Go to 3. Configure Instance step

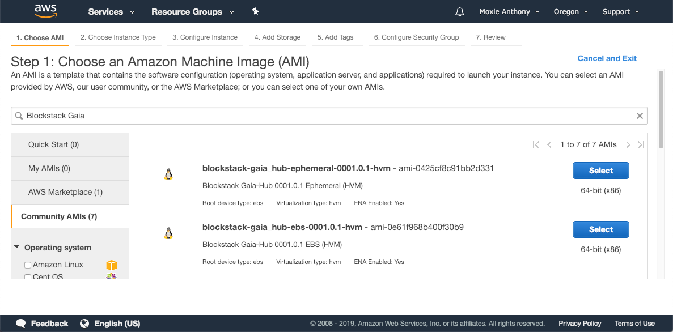pyautogui.click(x=205, y=37)
